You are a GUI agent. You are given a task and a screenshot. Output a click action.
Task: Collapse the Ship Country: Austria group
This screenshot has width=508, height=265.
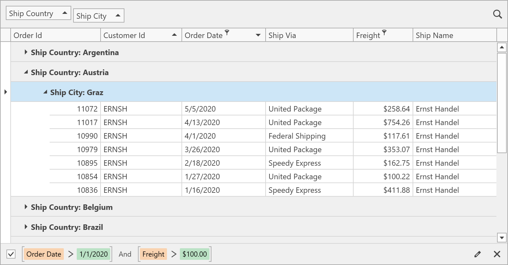(26, 73)
